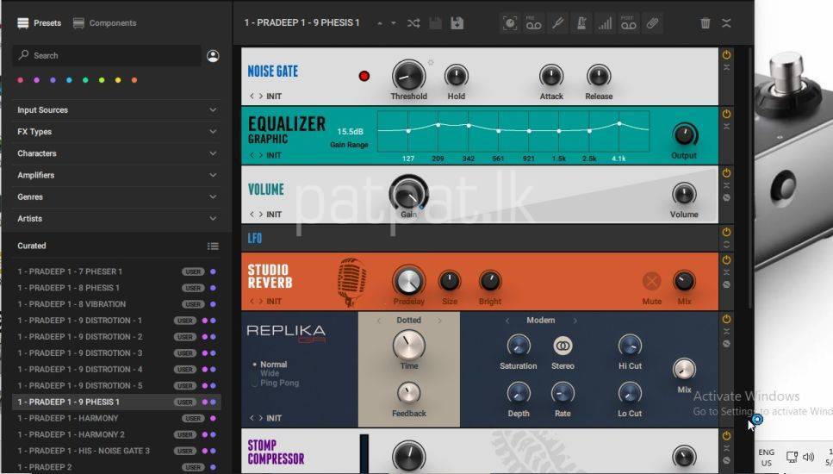This screenshot has width=833, height=474.
Task: Filter presets by the orange color tag
Action: pyautogui.click(x=134, y=80)
